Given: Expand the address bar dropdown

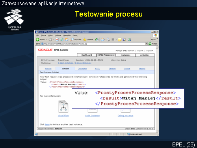Looking at the screenshot, I should [x=146, y=44].
